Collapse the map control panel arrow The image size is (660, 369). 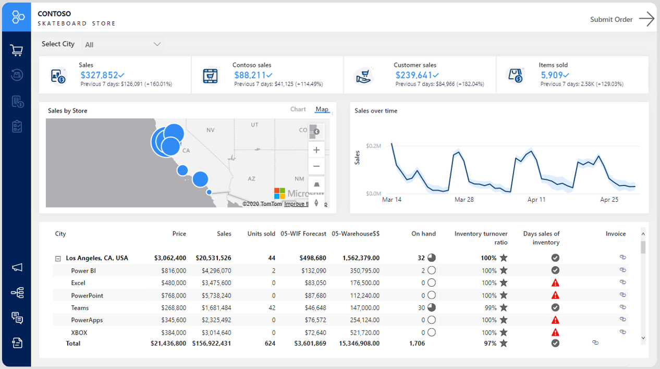point(316,131)
